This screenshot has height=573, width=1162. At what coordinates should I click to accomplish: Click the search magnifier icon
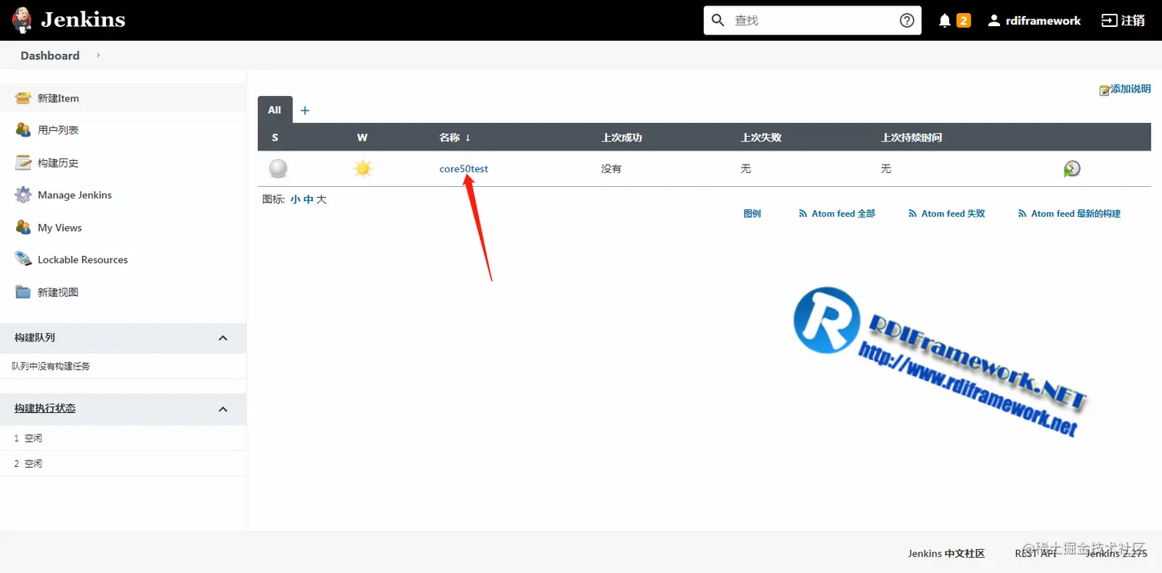click(718, 20)
